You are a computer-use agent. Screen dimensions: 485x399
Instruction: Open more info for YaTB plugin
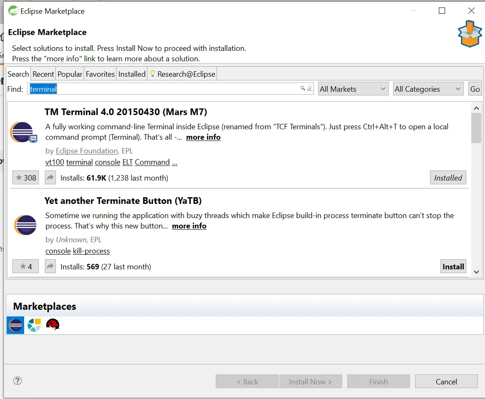click(189, 226)
